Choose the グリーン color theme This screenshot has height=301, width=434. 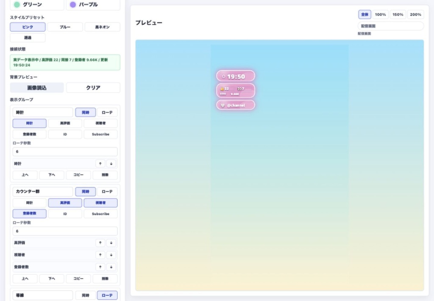click(x=37, y=5)
